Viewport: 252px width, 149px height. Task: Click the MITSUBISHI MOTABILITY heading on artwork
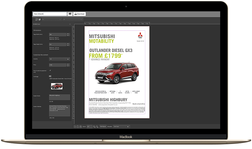102,39
